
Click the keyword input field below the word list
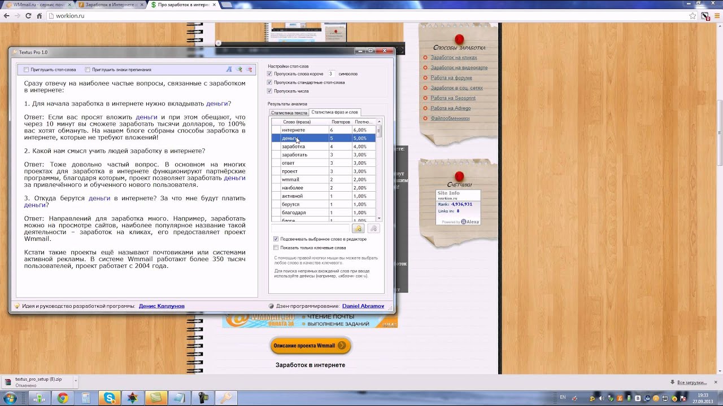tap(310, 228)
